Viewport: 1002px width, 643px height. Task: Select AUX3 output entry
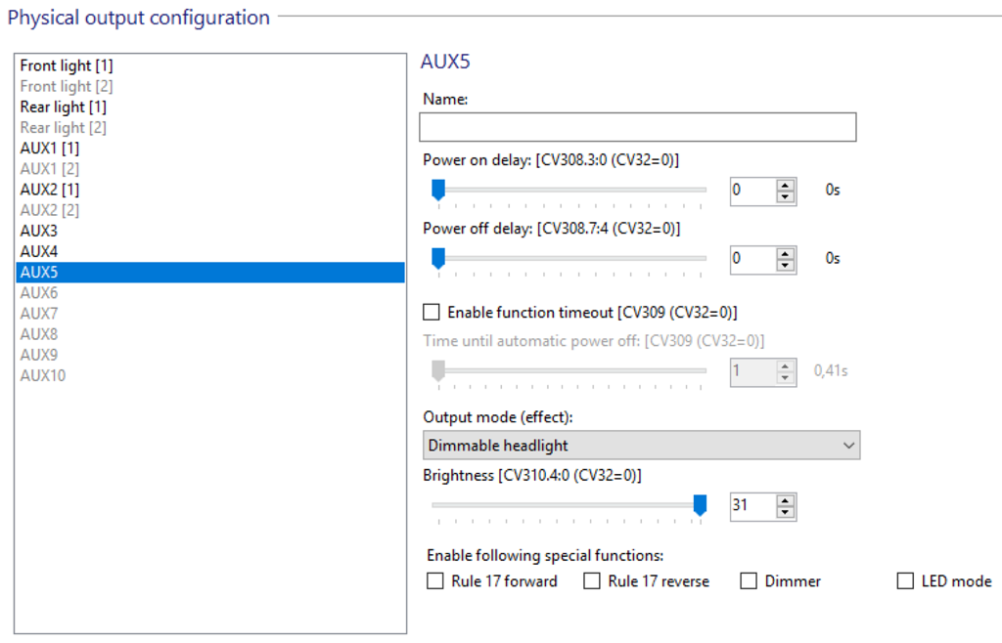click(x=39, y=231)
